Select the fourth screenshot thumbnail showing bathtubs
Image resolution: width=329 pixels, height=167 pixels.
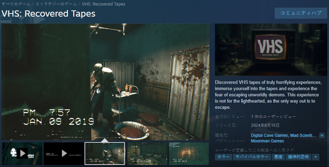147,153
